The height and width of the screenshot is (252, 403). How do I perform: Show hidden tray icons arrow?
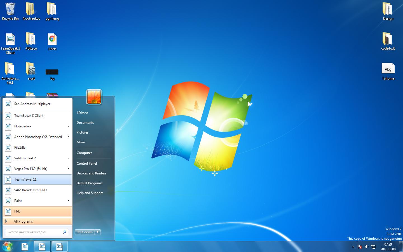coord(353,247)
